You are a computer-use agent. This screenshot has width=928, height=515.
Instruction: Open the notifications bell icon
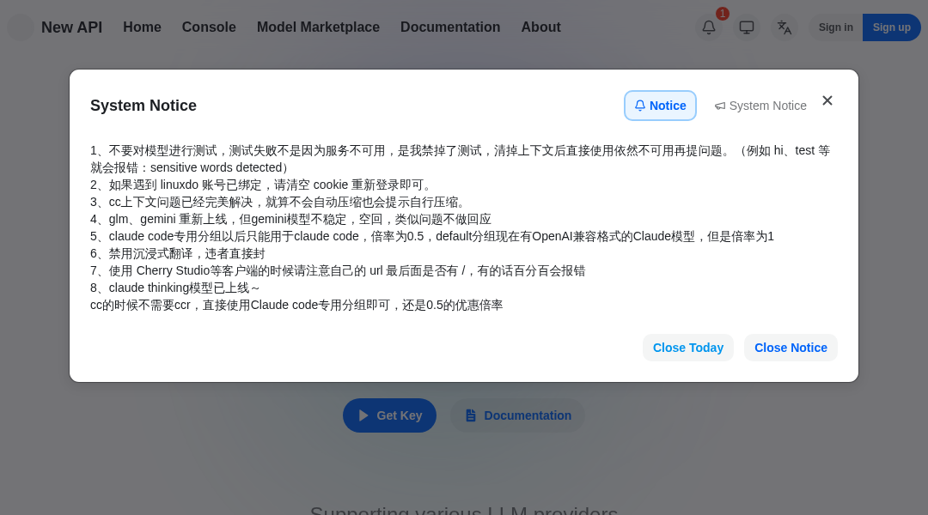[x=709, y=27]
